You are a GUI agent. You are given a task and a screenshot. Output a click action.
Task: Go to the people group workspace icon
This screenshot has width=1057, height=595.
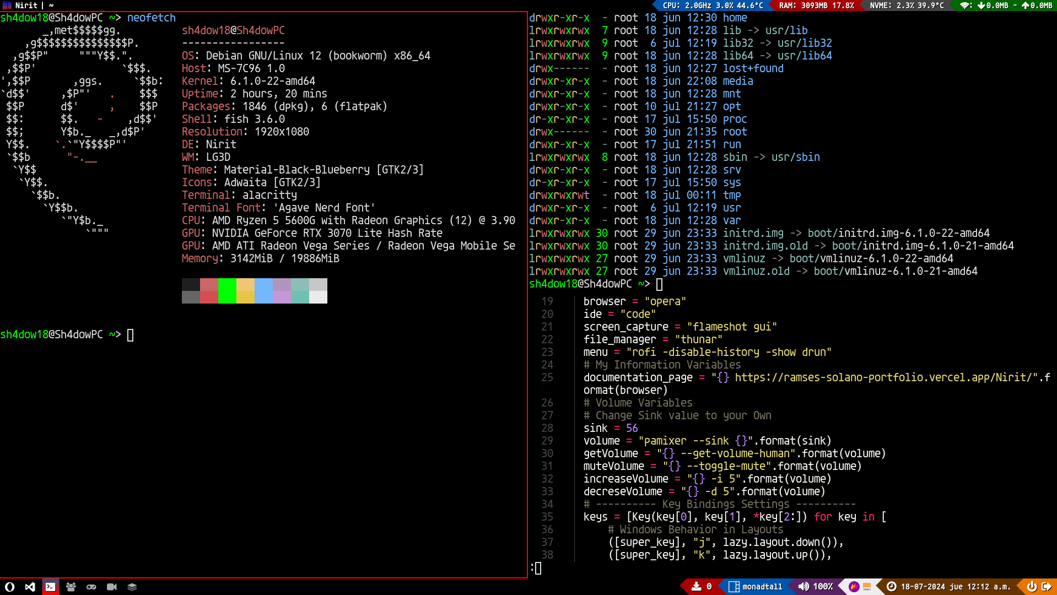(x=71, y=587)
